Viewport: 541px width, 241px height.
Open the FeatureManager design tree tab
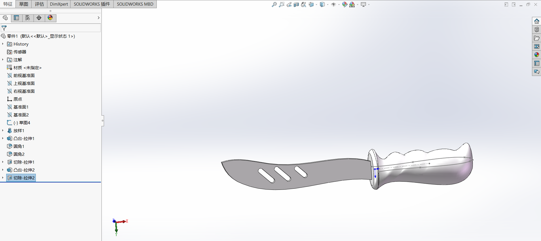5,18
